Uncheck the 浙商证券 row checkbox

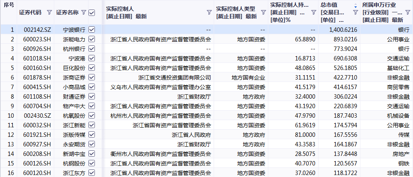[x=92, y=77]
